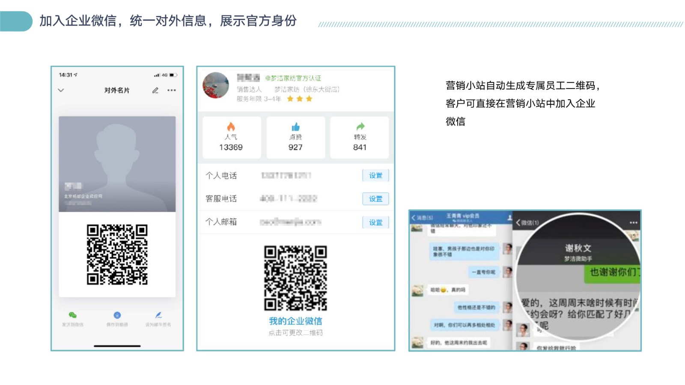The width and height of the screenshot is (685, 385).
Task: Tap the 王青青 vip会员 chat title
Action: (463, 216)
